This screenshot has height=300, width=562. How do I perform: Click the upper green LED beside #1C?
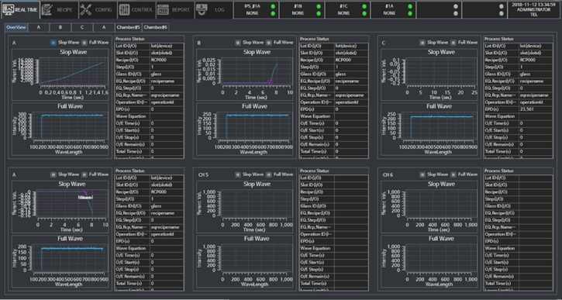[364, 6]
